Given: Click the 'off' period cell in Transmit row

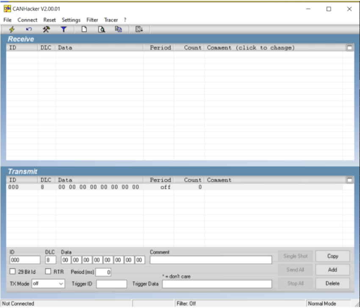Looking at the screenshot, I should [x=166, y=187].
